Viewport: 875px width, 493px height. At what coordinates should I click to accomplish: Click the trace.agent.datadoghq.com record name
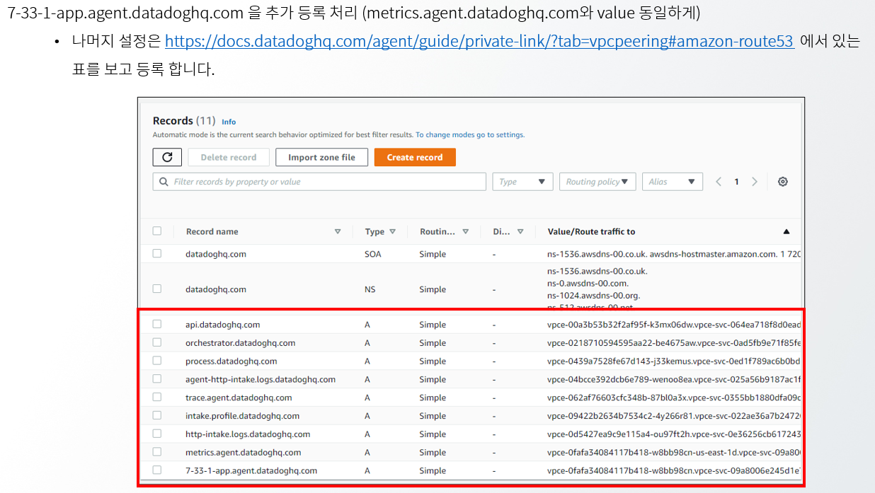239,398
